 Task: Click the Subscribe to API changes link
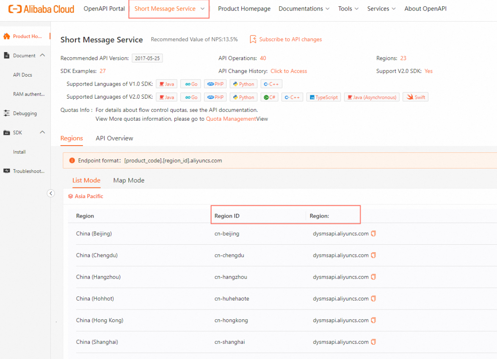[290, 39]
